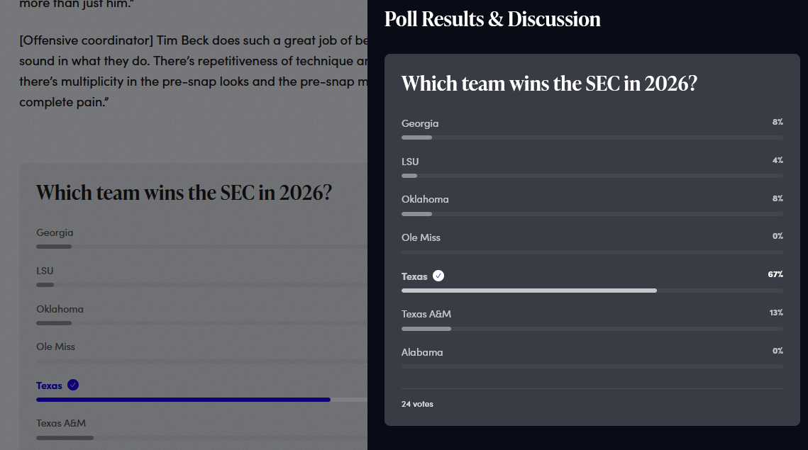The width and height of the screenshot is (808, 450).
Task: Select the Georgia option in the results panel
Action: coord(592,129)
